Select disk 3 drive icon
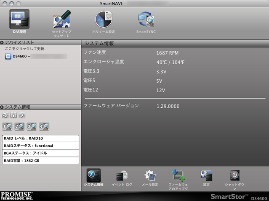The image size is (269, 201). 32,126
